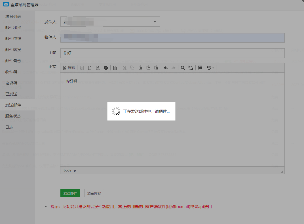Click the editor resize handle corner
Screen dimensions: 304x224
click(282, 171)
